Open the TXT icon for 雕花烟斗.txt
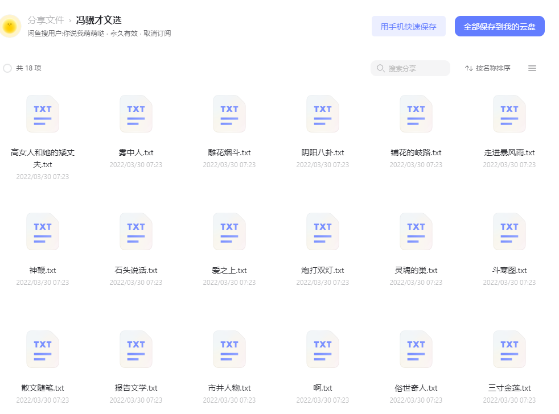This screenshot has height=414, width=559. 229,114
